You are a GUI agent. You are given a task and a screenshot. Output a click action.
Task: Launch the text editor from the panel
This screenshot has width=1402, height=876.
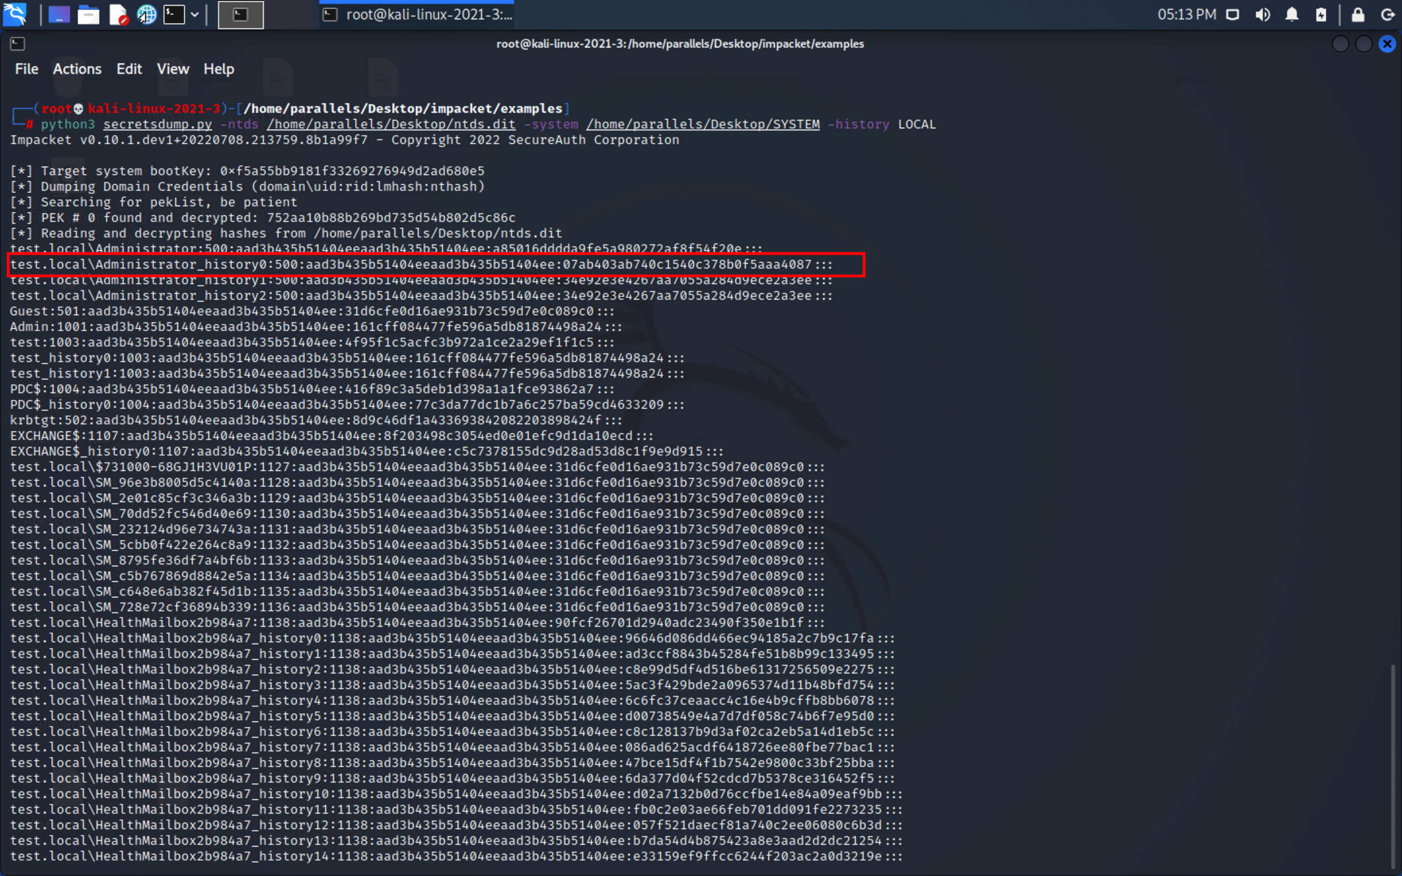pos(118,15)
